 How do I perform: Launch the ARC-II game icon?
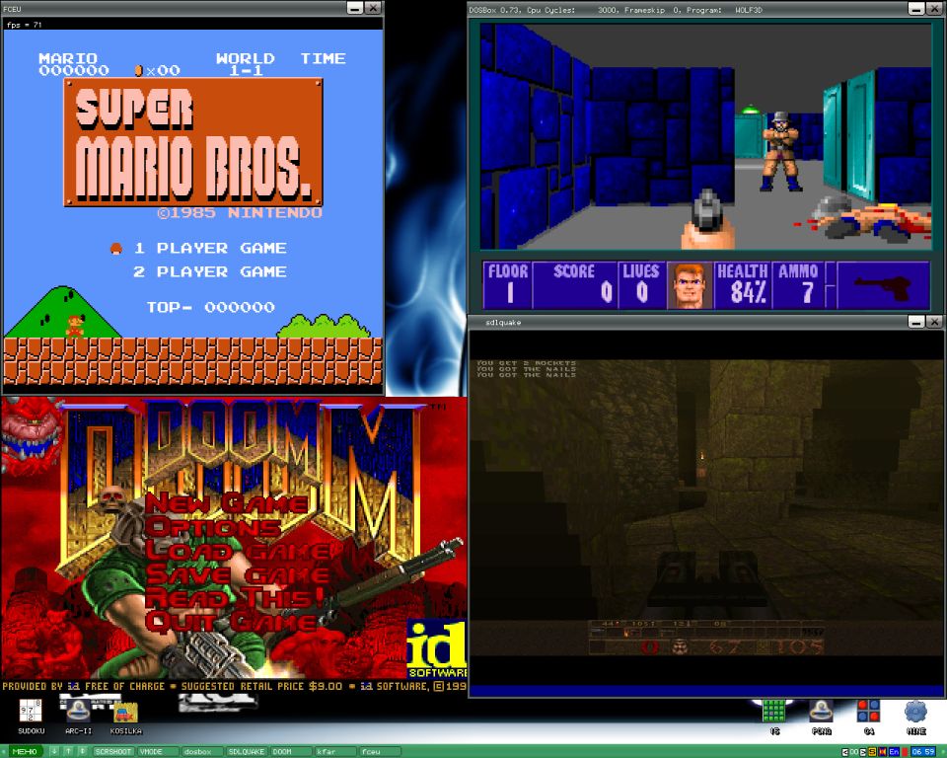(77, 712)
